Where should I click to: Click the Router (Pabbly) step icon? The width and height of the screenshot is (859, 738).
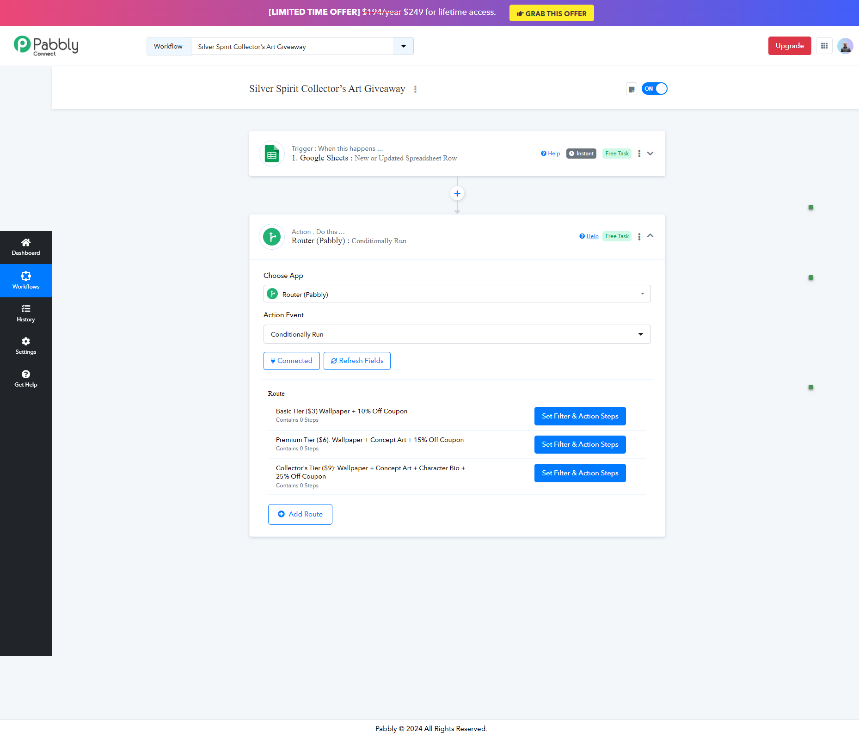272,237
